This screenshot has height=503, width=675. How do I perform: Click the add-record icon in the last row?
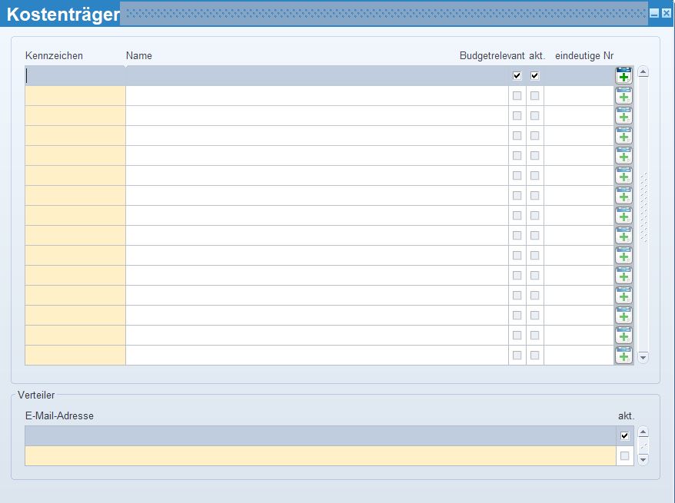click(623, 355)
